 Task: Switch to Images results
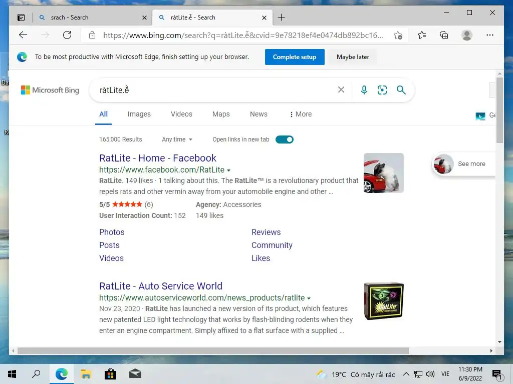coord(139,114)
